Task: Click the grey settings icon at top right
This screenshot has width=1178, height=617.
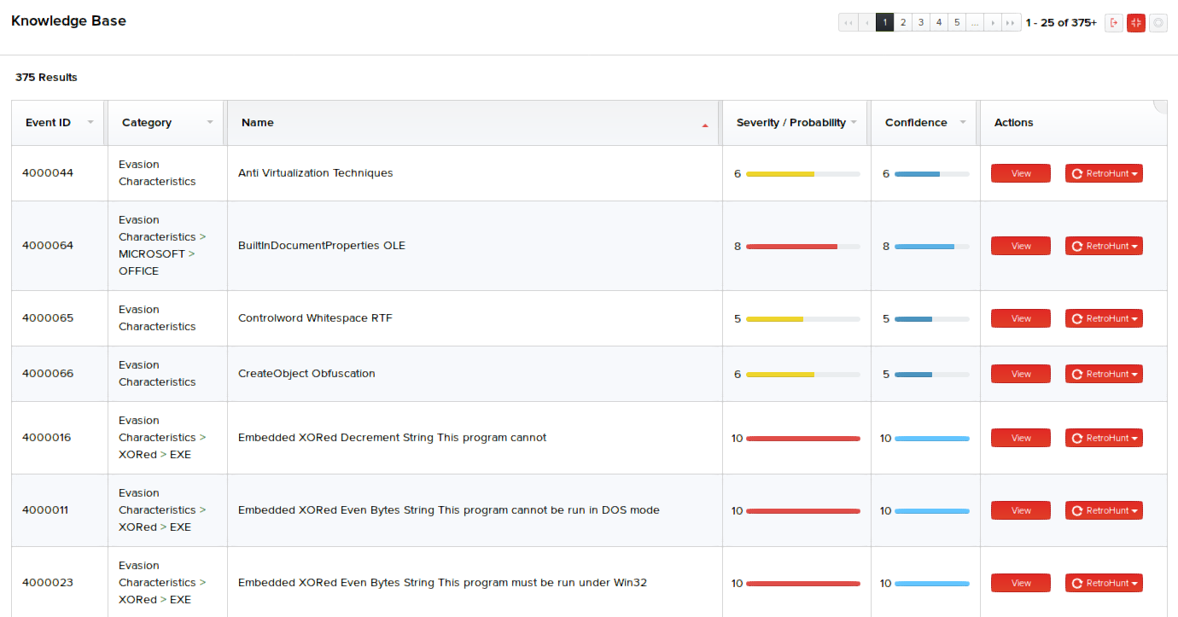Action: click(1158, 23)
